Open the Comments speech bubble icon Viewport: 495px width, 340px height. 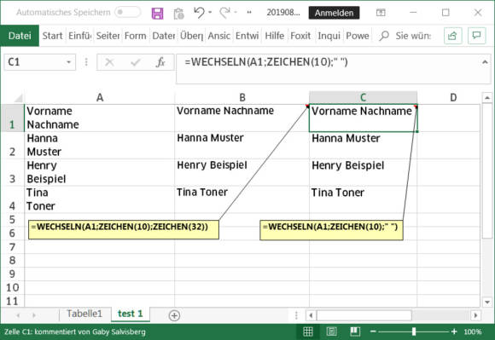tap(476, 36)
